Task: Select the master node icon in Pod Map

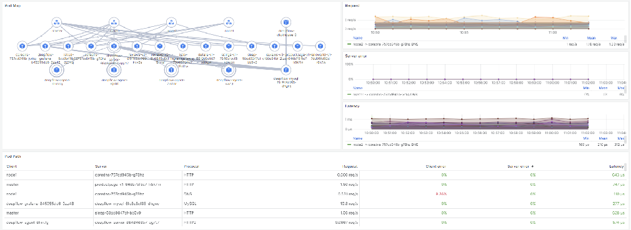Action: (x=56, y=22)
